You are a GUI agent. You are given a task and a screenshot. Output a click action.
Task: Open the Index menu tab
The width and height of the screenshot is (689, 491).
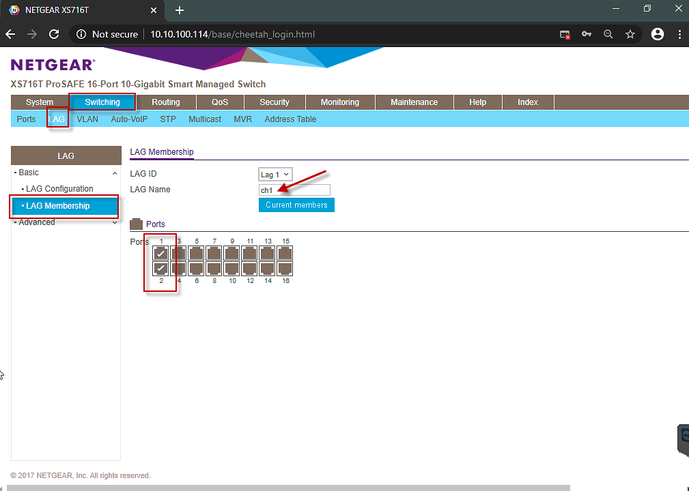point(528,102)
